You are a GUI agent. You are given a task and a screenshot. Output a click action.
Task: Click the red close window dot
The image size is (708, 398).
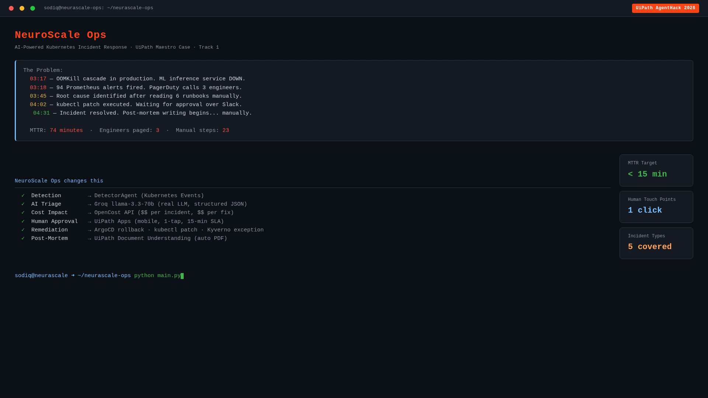[11, 8]
